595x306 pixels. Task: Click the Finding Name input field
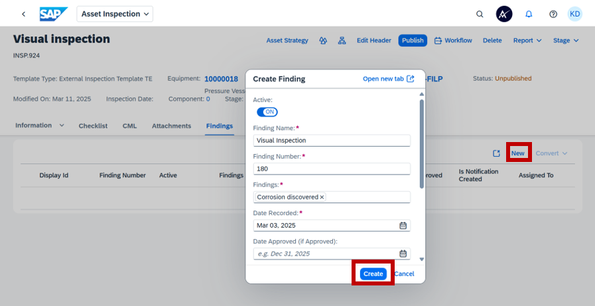point(332,141)
